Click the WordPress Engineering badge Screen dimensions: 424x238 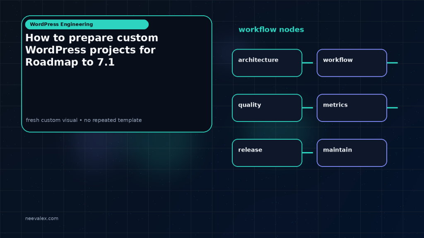click(x=87, y=24)
